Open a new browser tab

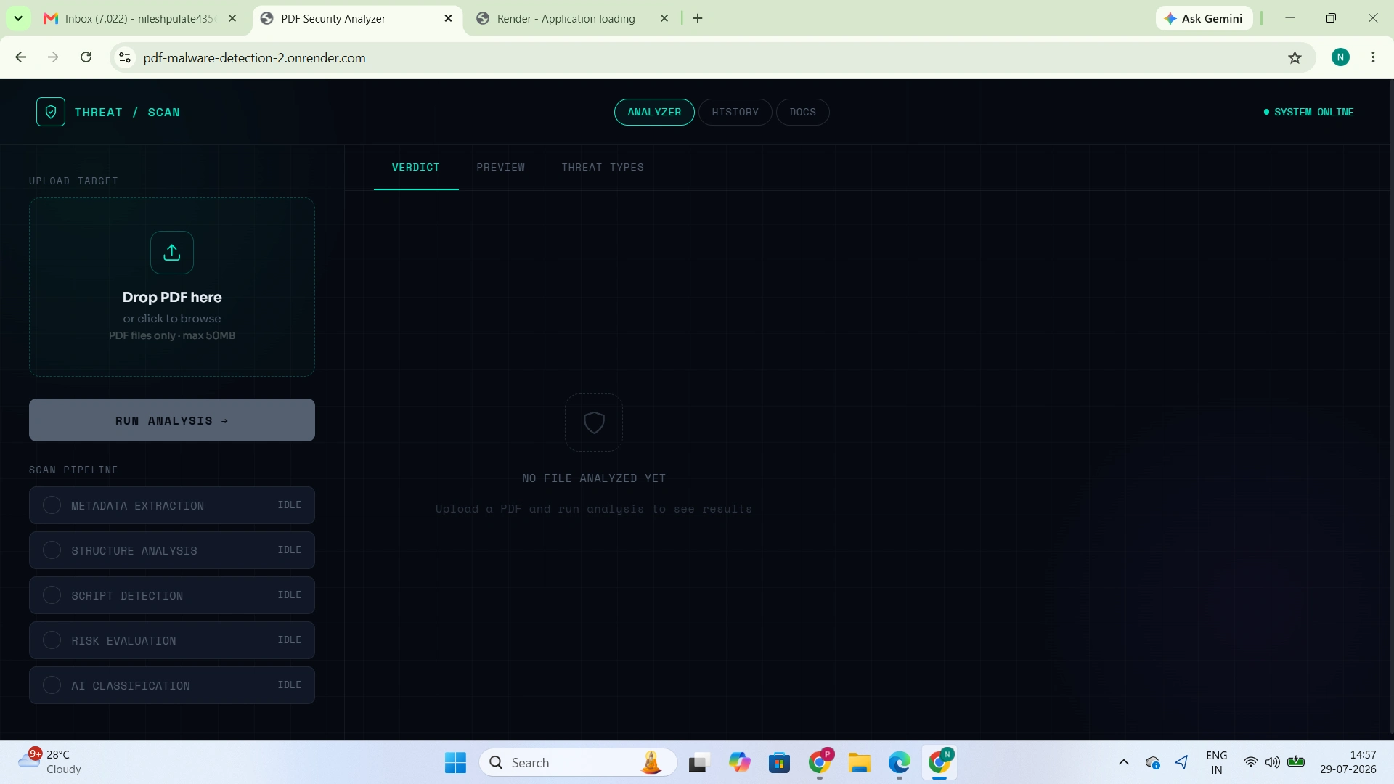point(698,18)
